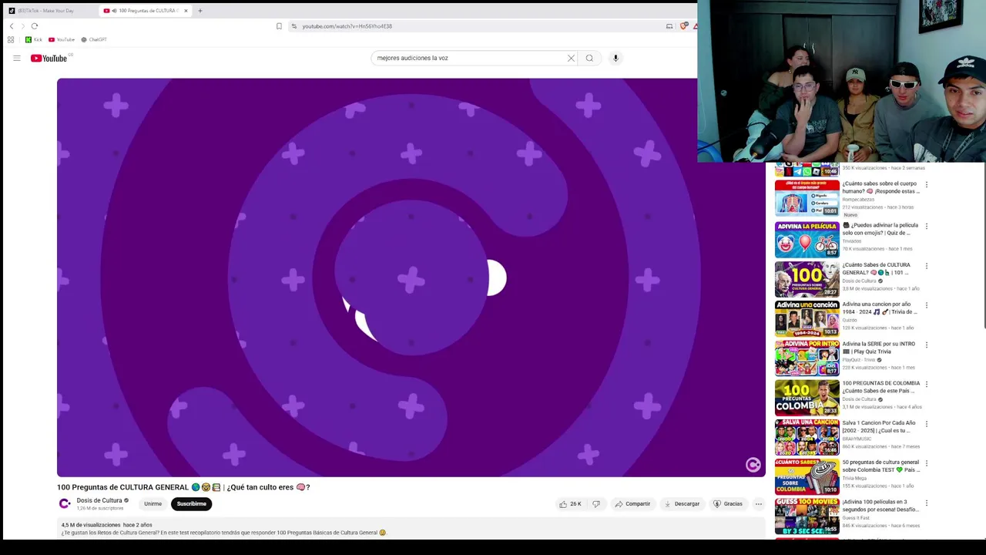This screenshot has height=555, width=986.
Task: Open options menu for Adivina 100 películas video
Action: coord(927,503)
